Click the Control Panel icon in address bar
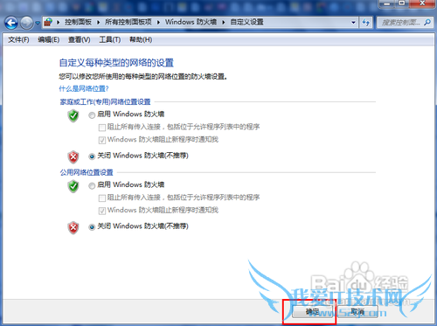The width and height of the screenshot is (437, 326). pos(48,22)
